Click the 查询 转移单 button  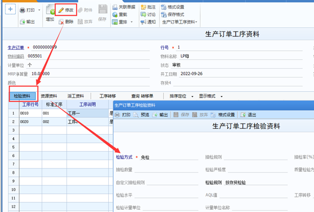pos(142,96)
